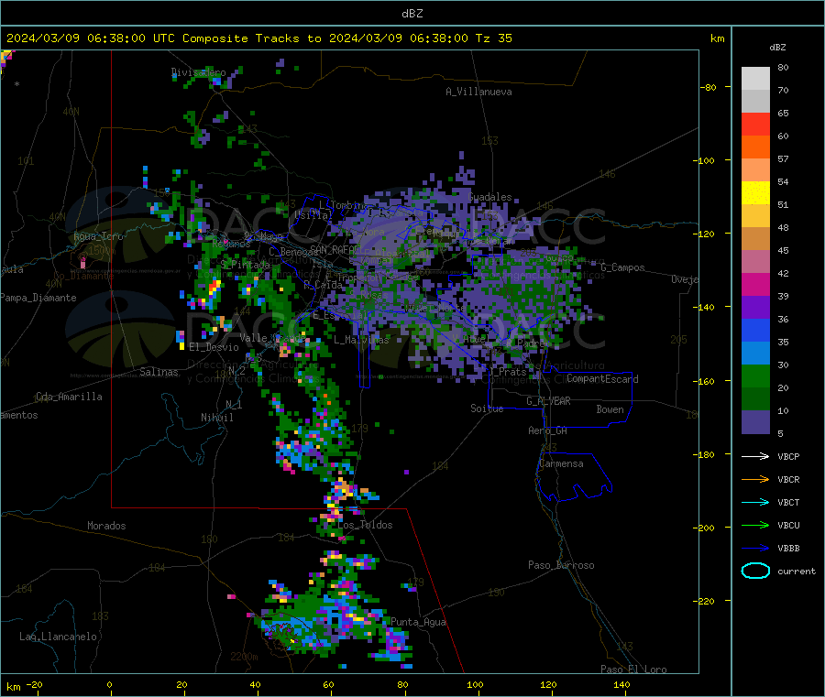The image size is (825, 697).
Task: Click the dBZ title at top center
Action: pyautogui.click(x=412, y=14)
